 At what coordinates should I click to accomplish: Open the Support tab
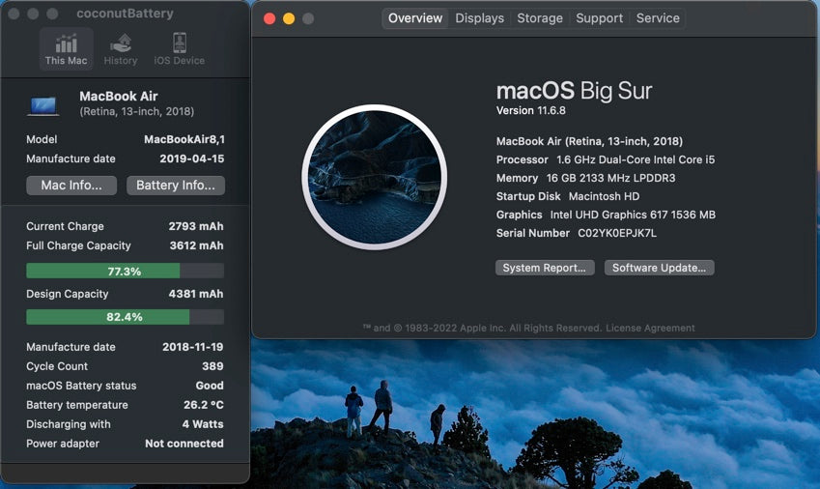point(599,18)
